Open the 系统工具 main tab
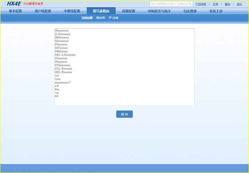Screen dimensions: 249x173 (216, 11)
